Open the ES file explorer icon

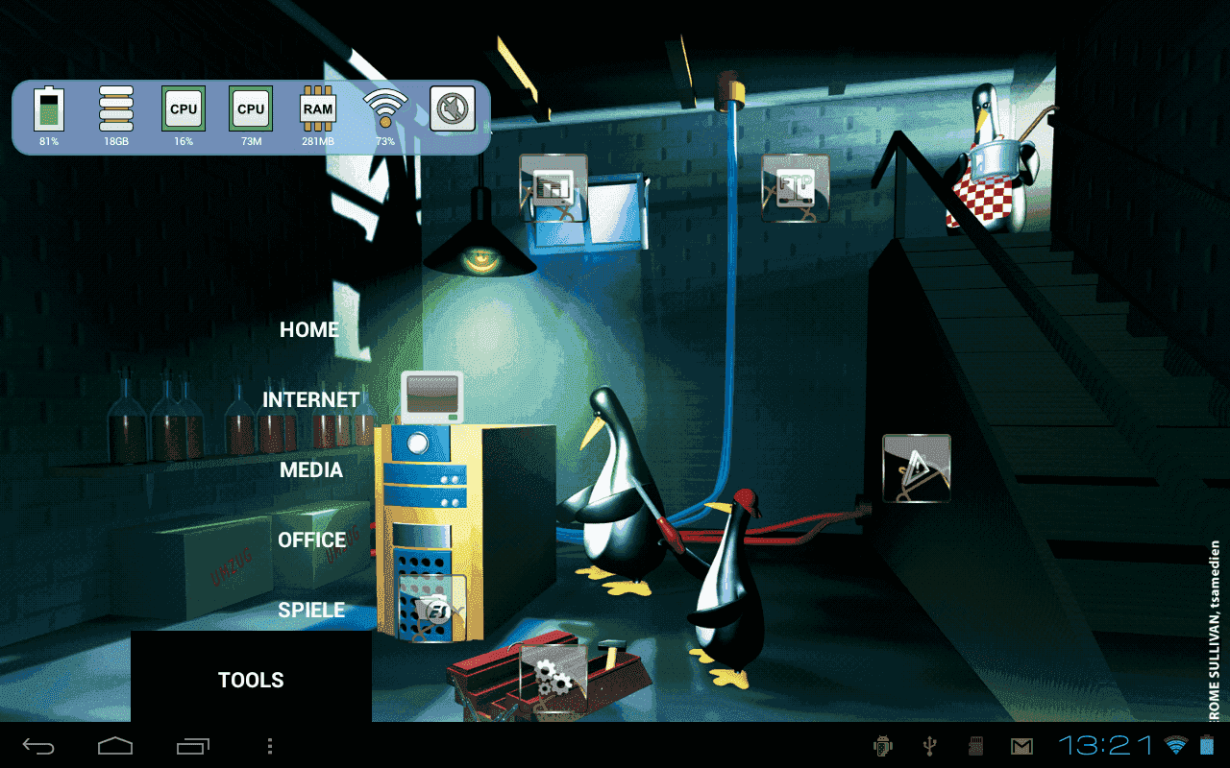pos(432,608)
